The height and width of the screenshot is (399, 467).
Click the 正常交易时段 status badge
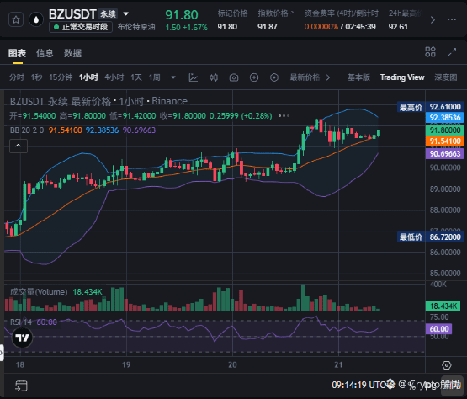81,27
